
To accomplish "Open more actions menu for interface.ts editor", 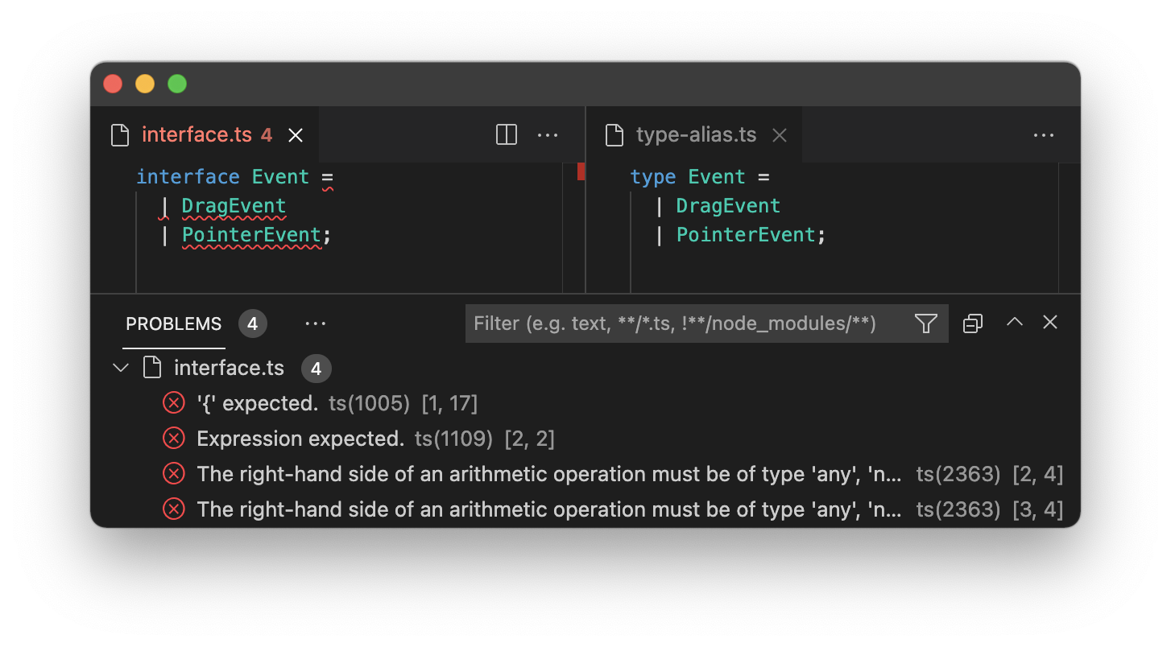I will [x=548, y=135].
